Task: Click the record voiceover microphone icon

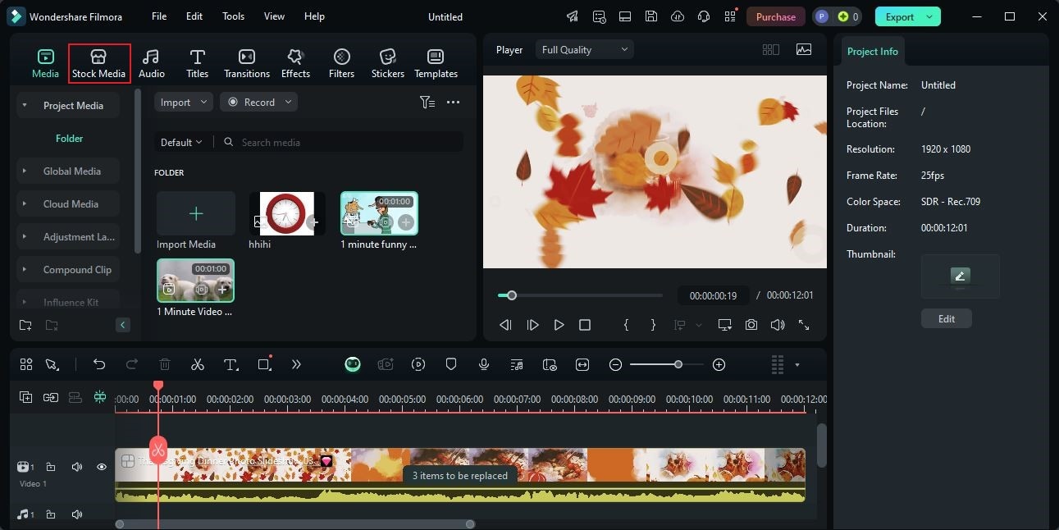Action: click(x=484, y=364)
